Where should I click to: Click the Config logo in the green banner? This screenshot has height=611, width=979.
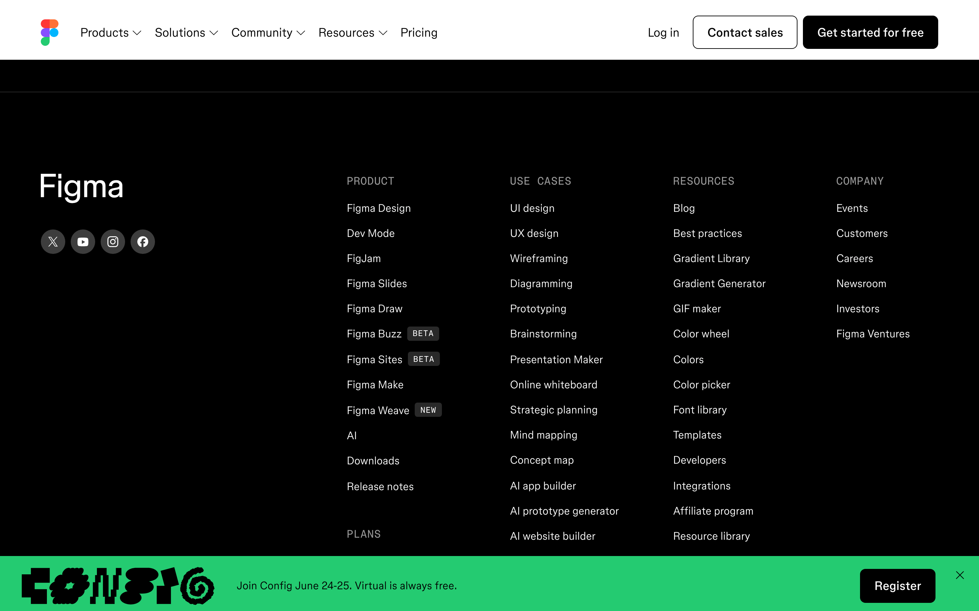tap(118, 586)
